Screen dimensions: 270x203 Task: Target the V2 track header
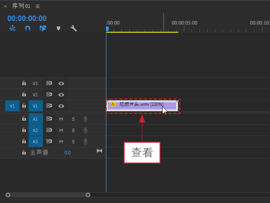[x=35, y=95]
